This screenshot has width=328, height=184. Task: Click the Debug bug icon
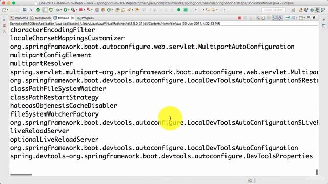click(x=57, y=10)
